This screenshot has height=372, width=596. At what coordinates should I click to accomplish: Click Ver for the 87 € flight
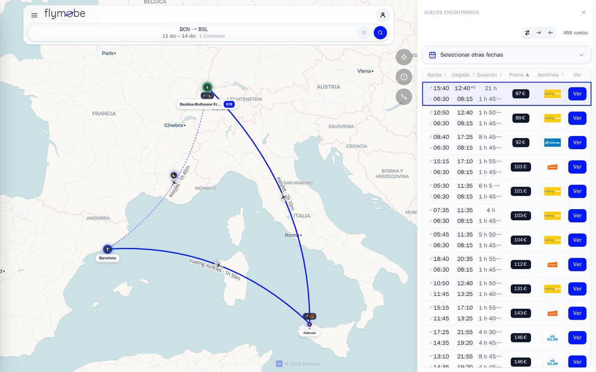pyautogui.click(x=577, y=94)
